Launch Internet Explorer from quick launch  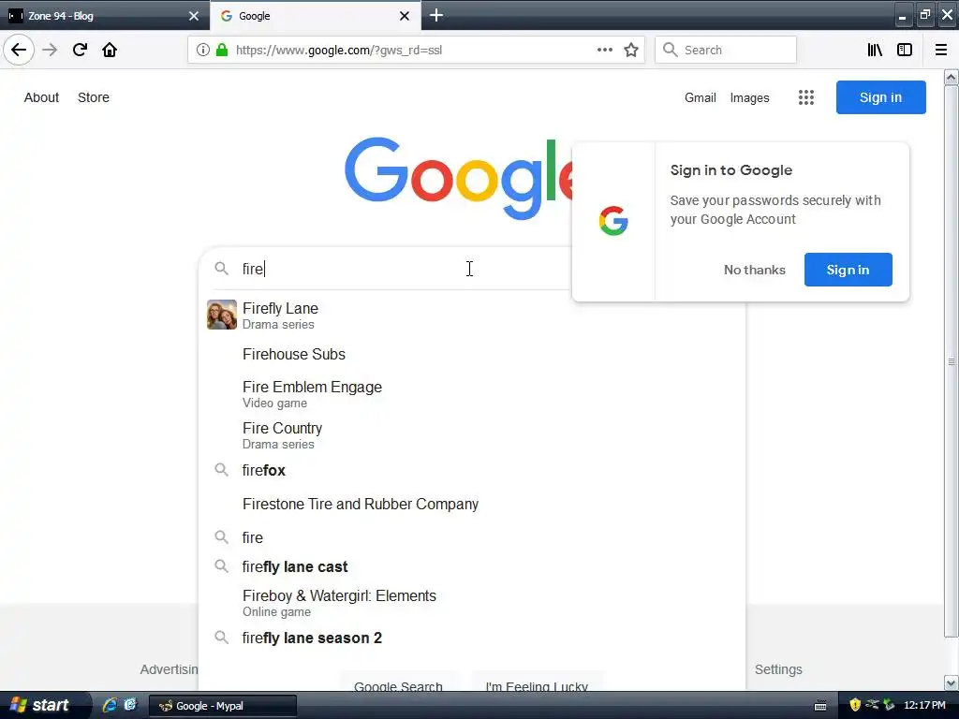(111, 705)
